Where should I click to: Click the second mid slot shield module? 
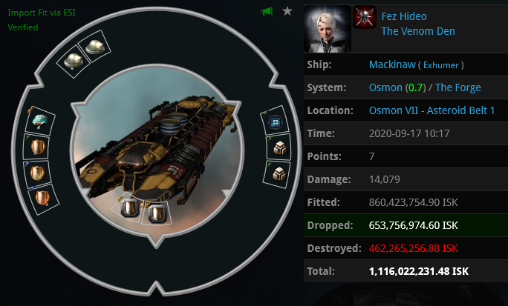37,147
